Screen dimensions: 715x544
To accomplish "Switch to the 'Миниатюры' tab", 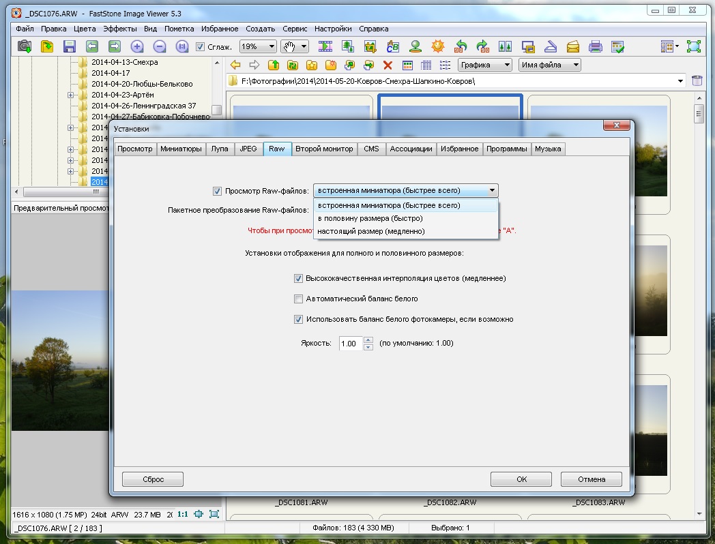I will tap(181, 149).
